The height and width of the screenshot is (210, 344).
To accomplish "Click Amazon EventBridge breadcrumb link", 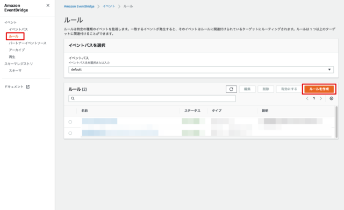I will [x=79, y=6].
